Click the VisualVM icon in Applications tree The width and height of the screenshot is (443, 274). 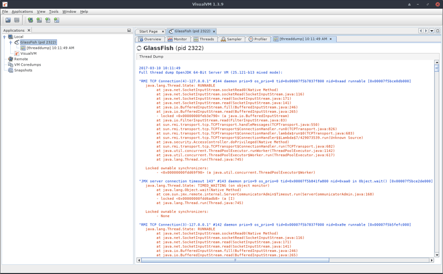tap(17, 53)
